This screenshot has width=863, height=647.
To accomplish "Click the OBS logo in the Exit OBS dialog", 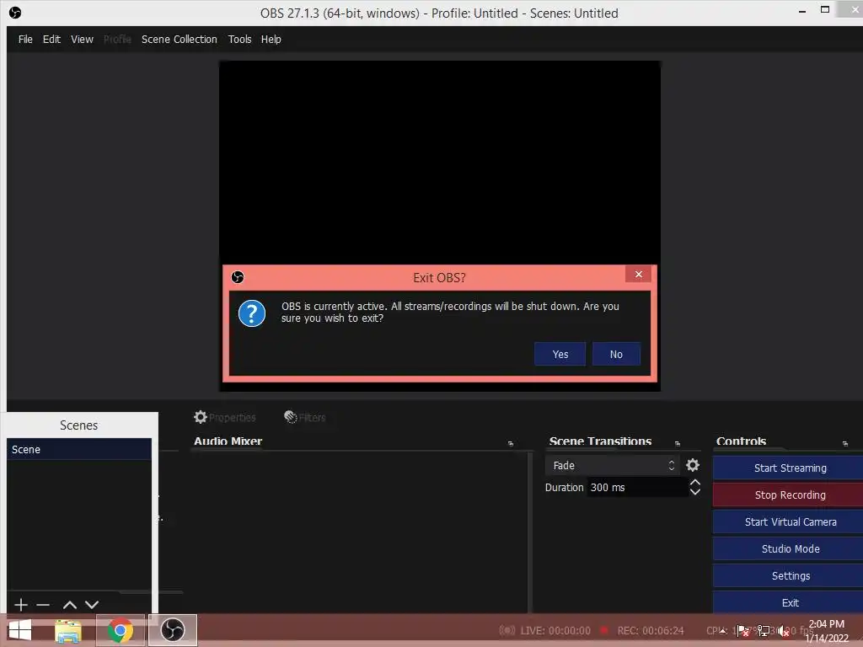I will pos(237,277).
